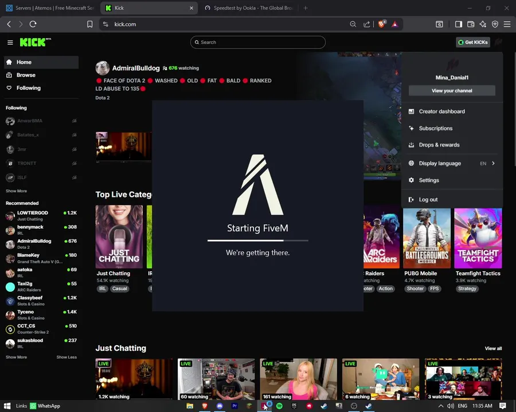Screen dimensions: 516x412
Task: Open Spotify from the taskbar
Action: point(279,406)
